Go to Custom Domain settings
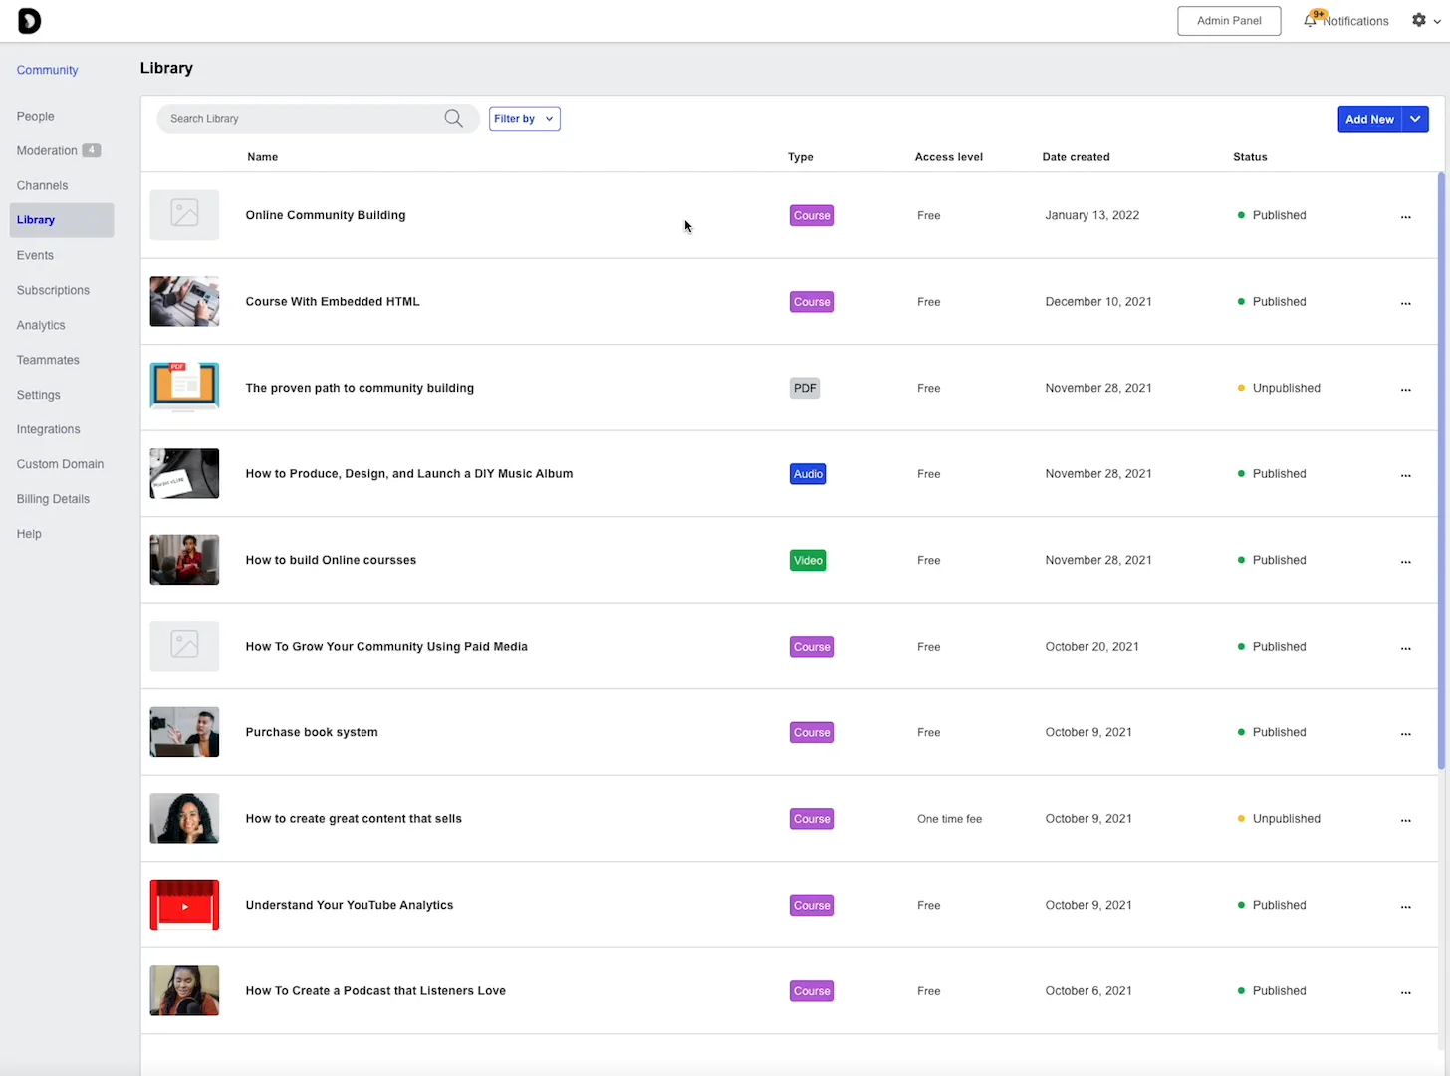The image size is (1450, 1076). [60, 465]
